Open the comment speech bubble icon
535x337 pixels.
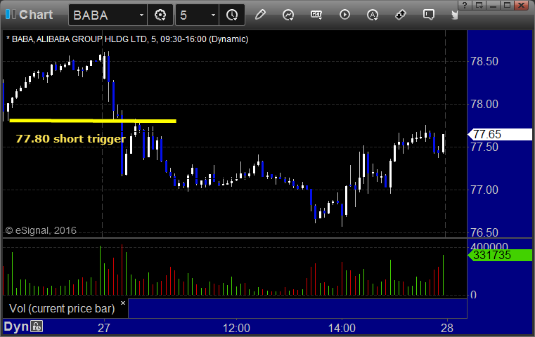point(429,15)
